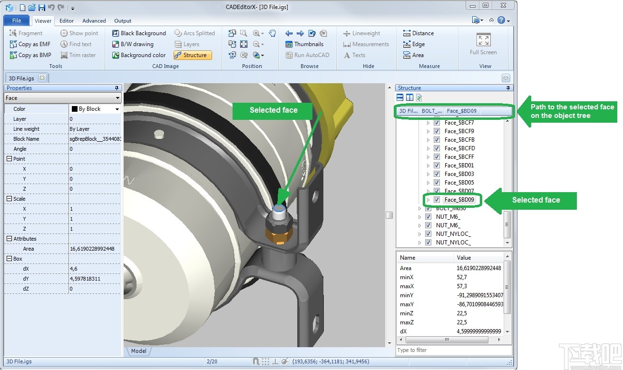Click the Full Screen button

[483, 45]
